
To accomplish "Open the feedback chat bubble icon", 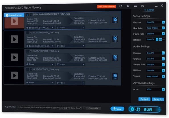I will pos(135,6).
